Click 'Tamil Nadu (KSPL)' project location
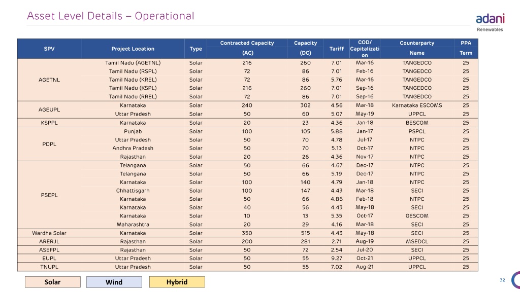The image size is (520, 292). [x=133, y=88]
